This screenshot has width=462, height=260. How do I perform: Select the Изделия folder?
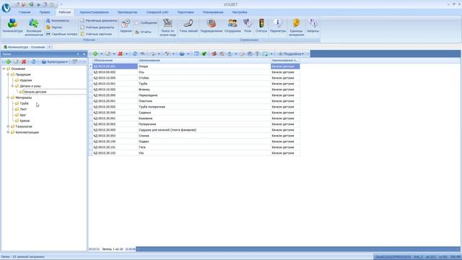pos(26,80)
